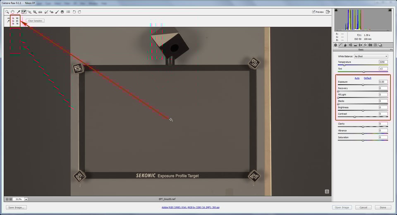Click the f/11 aperture readout
The width and height of the screenshot is (397, 215).
(359, 35)
